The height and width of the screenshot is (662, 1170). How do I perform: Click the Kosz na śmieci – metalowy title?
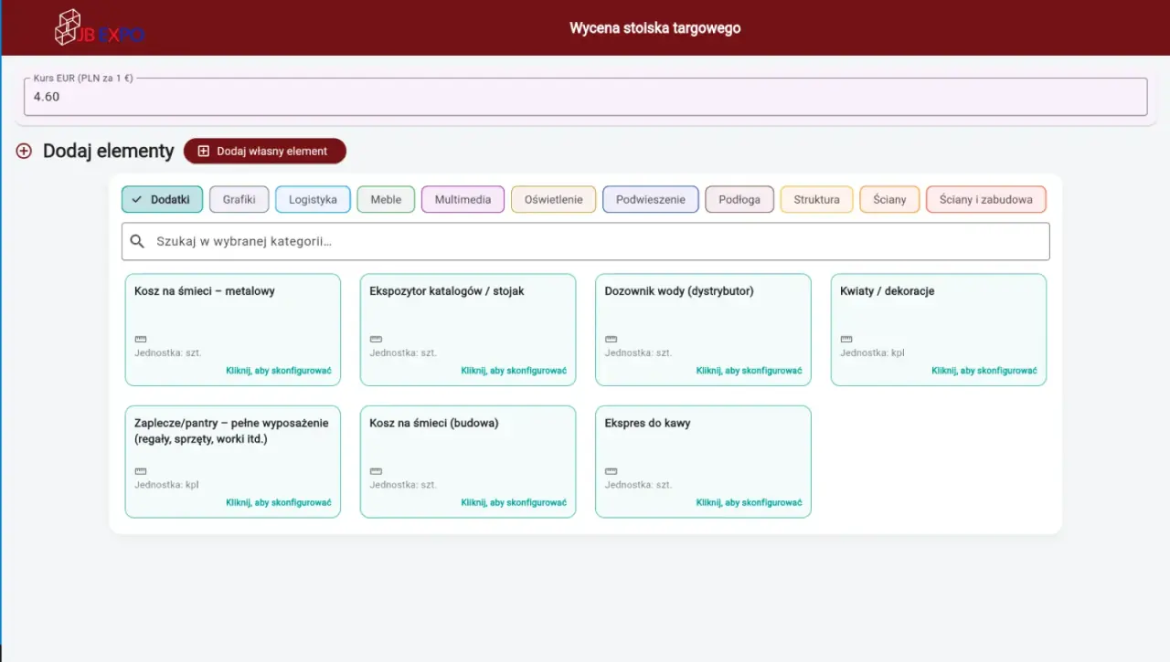[205, 291]
